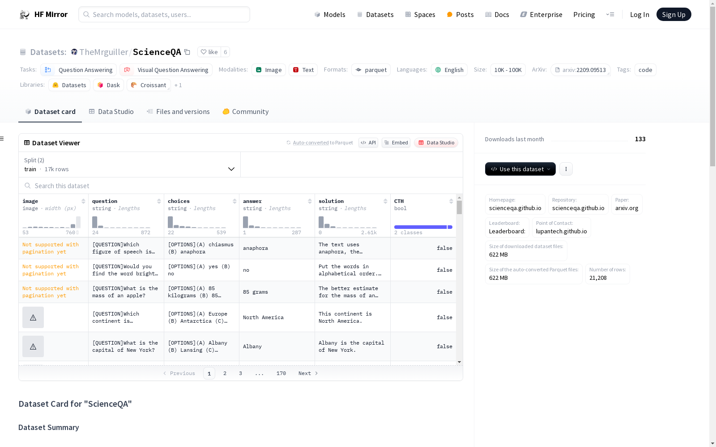Copy the ScienceQA dataset name icon
This screenshot has width=716, height=447.
coord(187,52)
